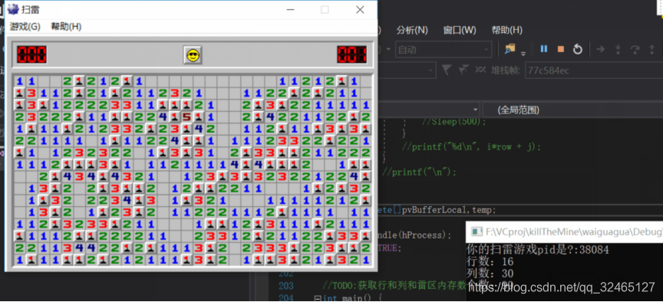Open the 游戏(G) menu in Minesweeper
The height and width of the screenshot is (302, 663).
coord(25,27)
